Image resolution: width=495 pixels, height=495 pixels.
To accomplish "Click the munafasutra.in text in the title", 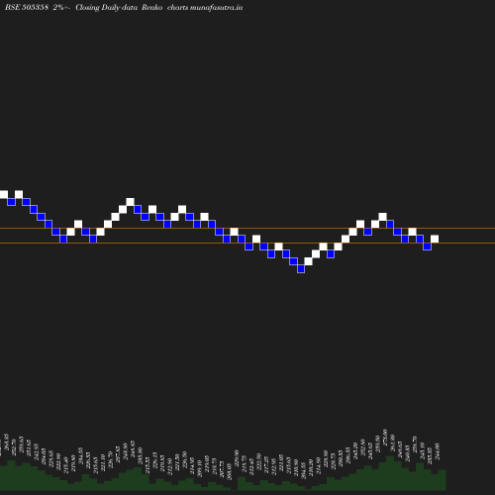I will pos(216,7).
